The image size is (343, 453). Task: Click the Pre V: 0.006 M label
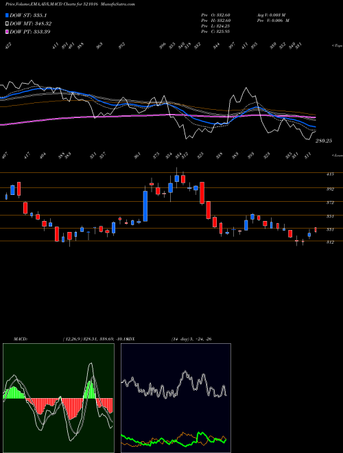click(x=273, y=21)
